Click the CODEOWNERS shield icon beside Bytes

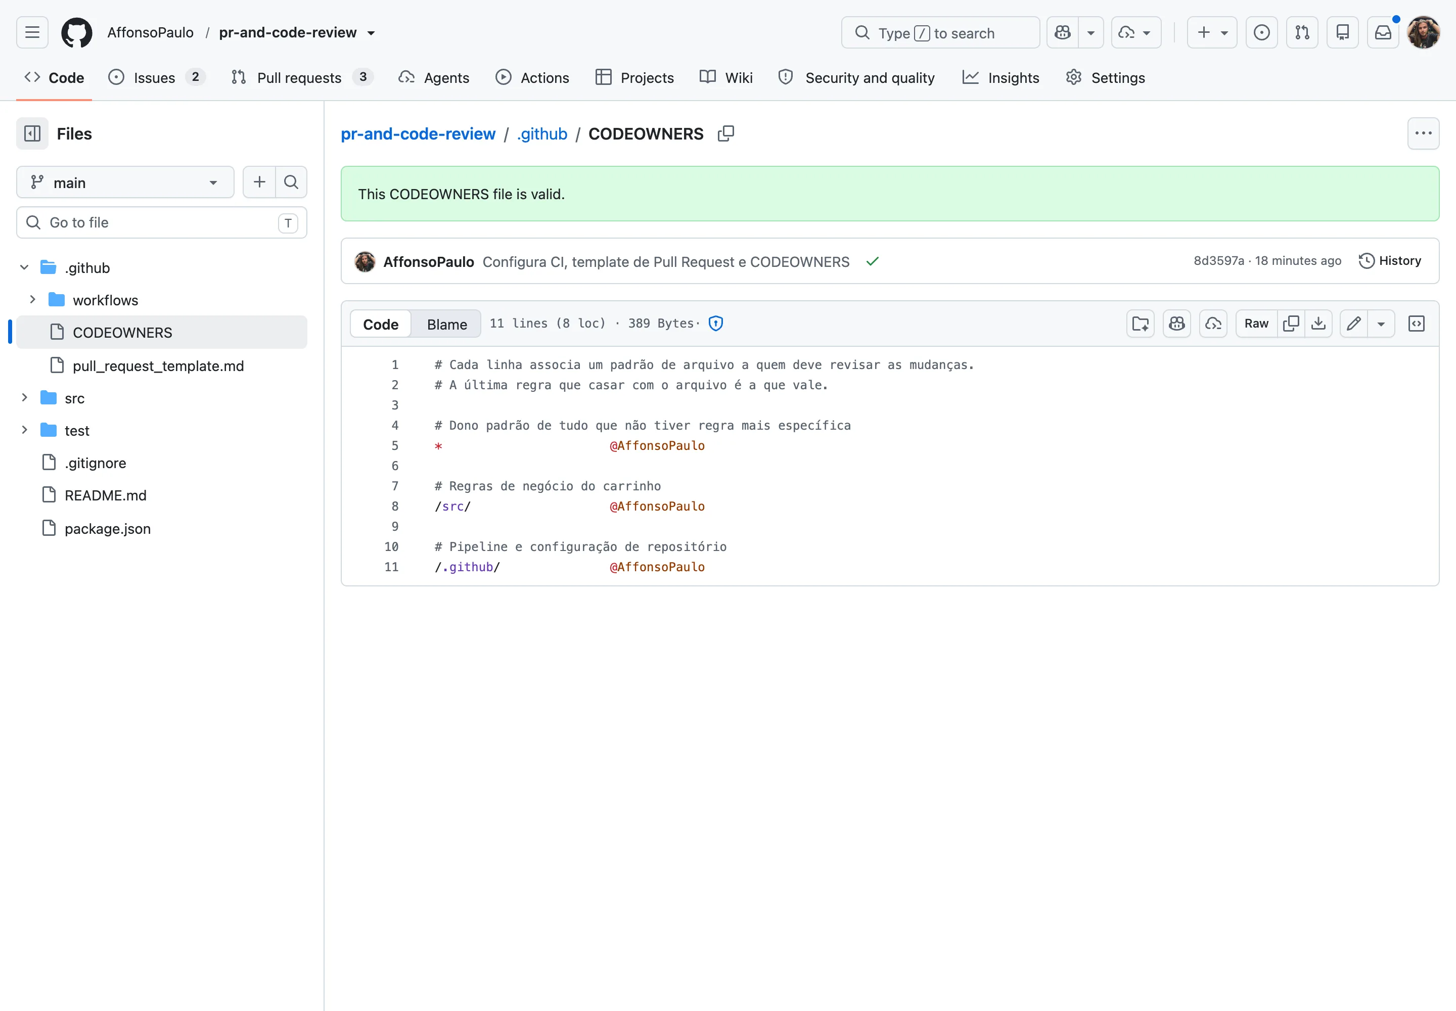pyautogui.click(x=715, y=324)
